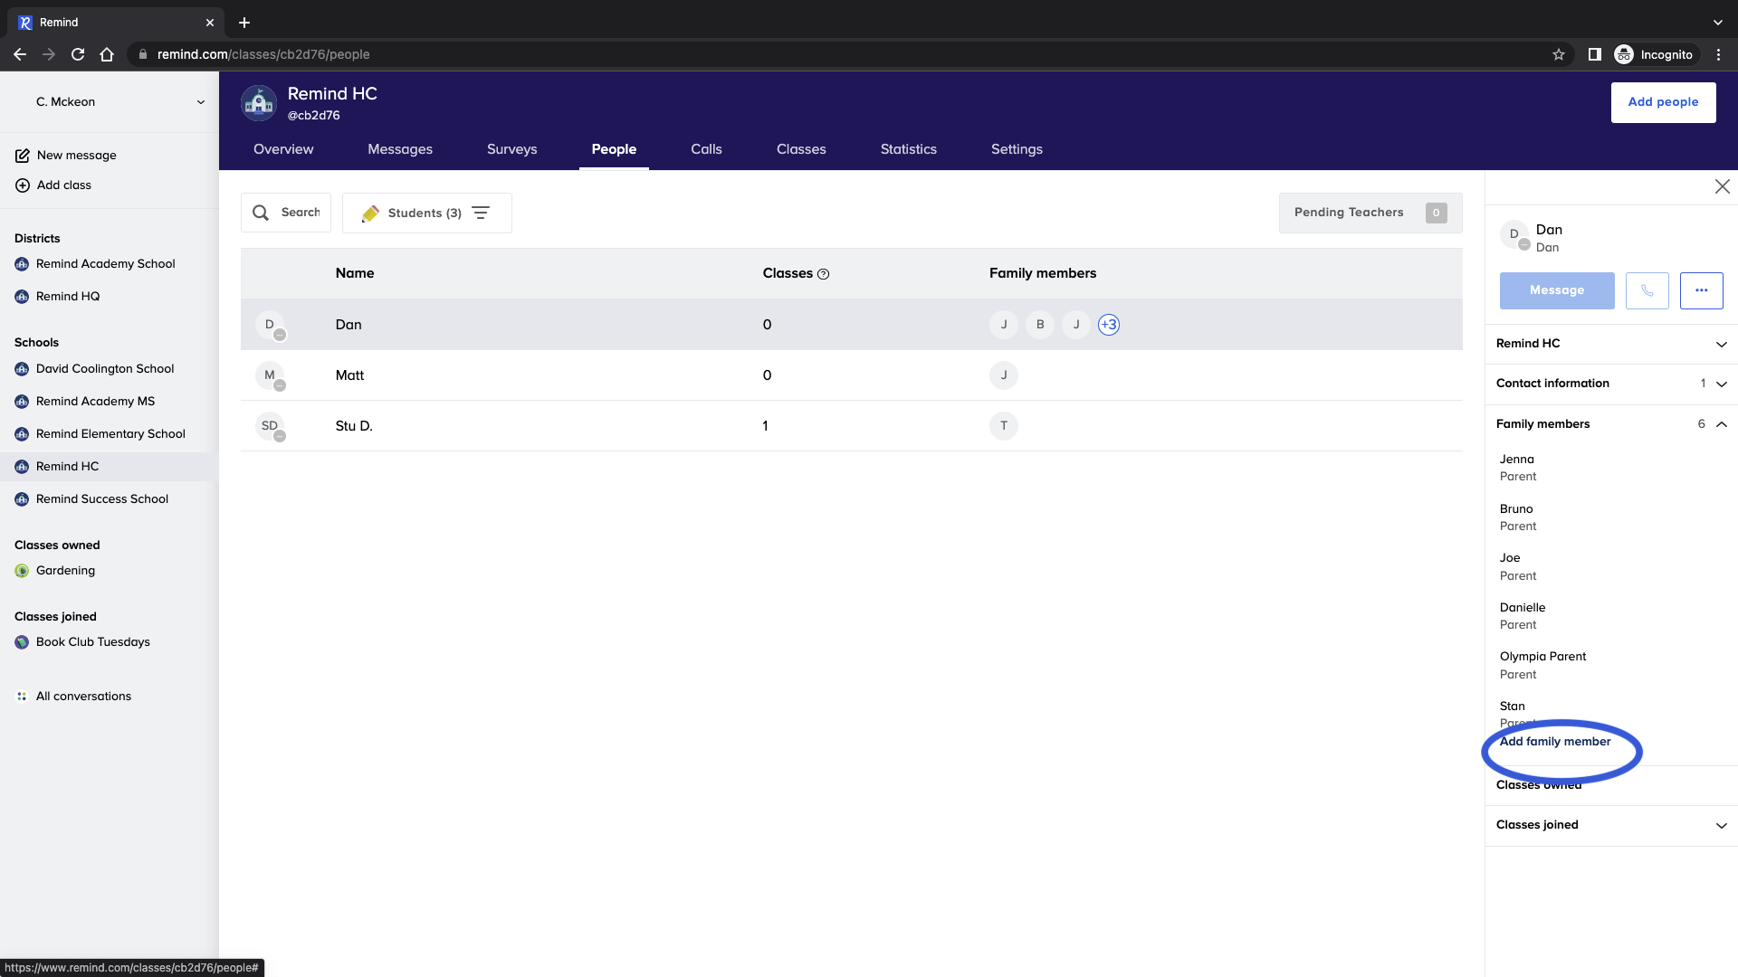The image size is (1738, 977).
Task: Expand the Contact information section
Action: click(x=1721, y=384)
